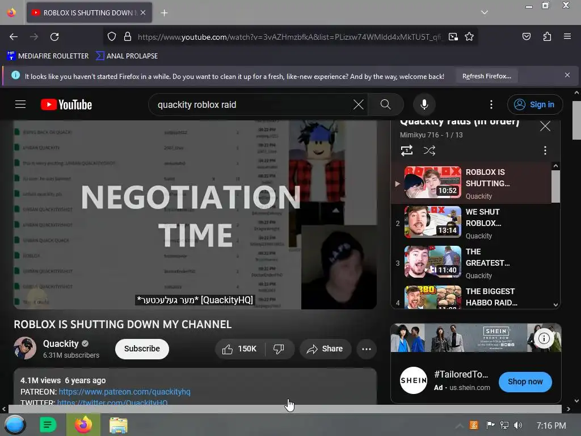Open the Firefox application menu
Image resolution: width=581 pixels, height=436 pixels.
click(x=567, y=36)
